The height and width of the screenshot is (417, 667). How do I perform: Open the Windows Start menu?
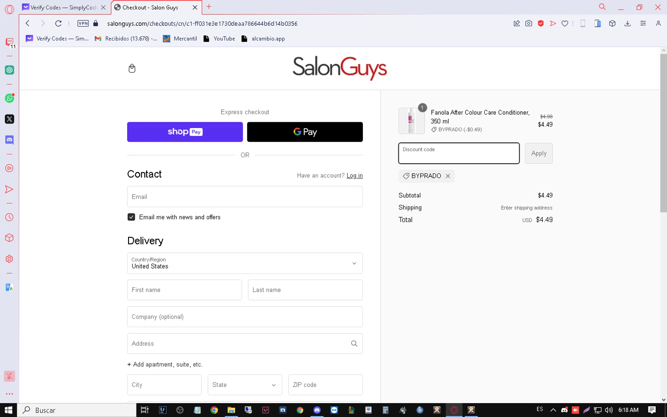pos(8,410)
